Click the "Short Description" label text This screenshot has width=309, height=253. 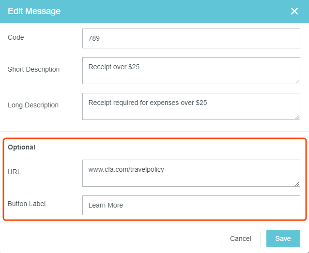34,69
